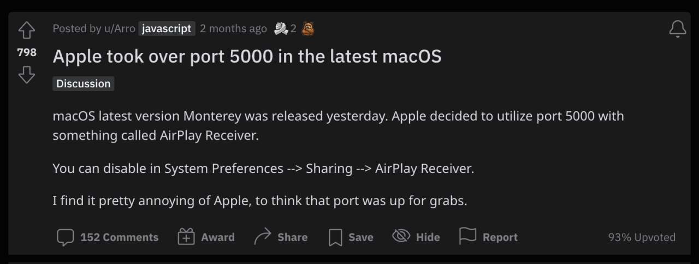Open the 152 Comments label
Viewport: 699px width, 264px height.
tap(119, 237)
